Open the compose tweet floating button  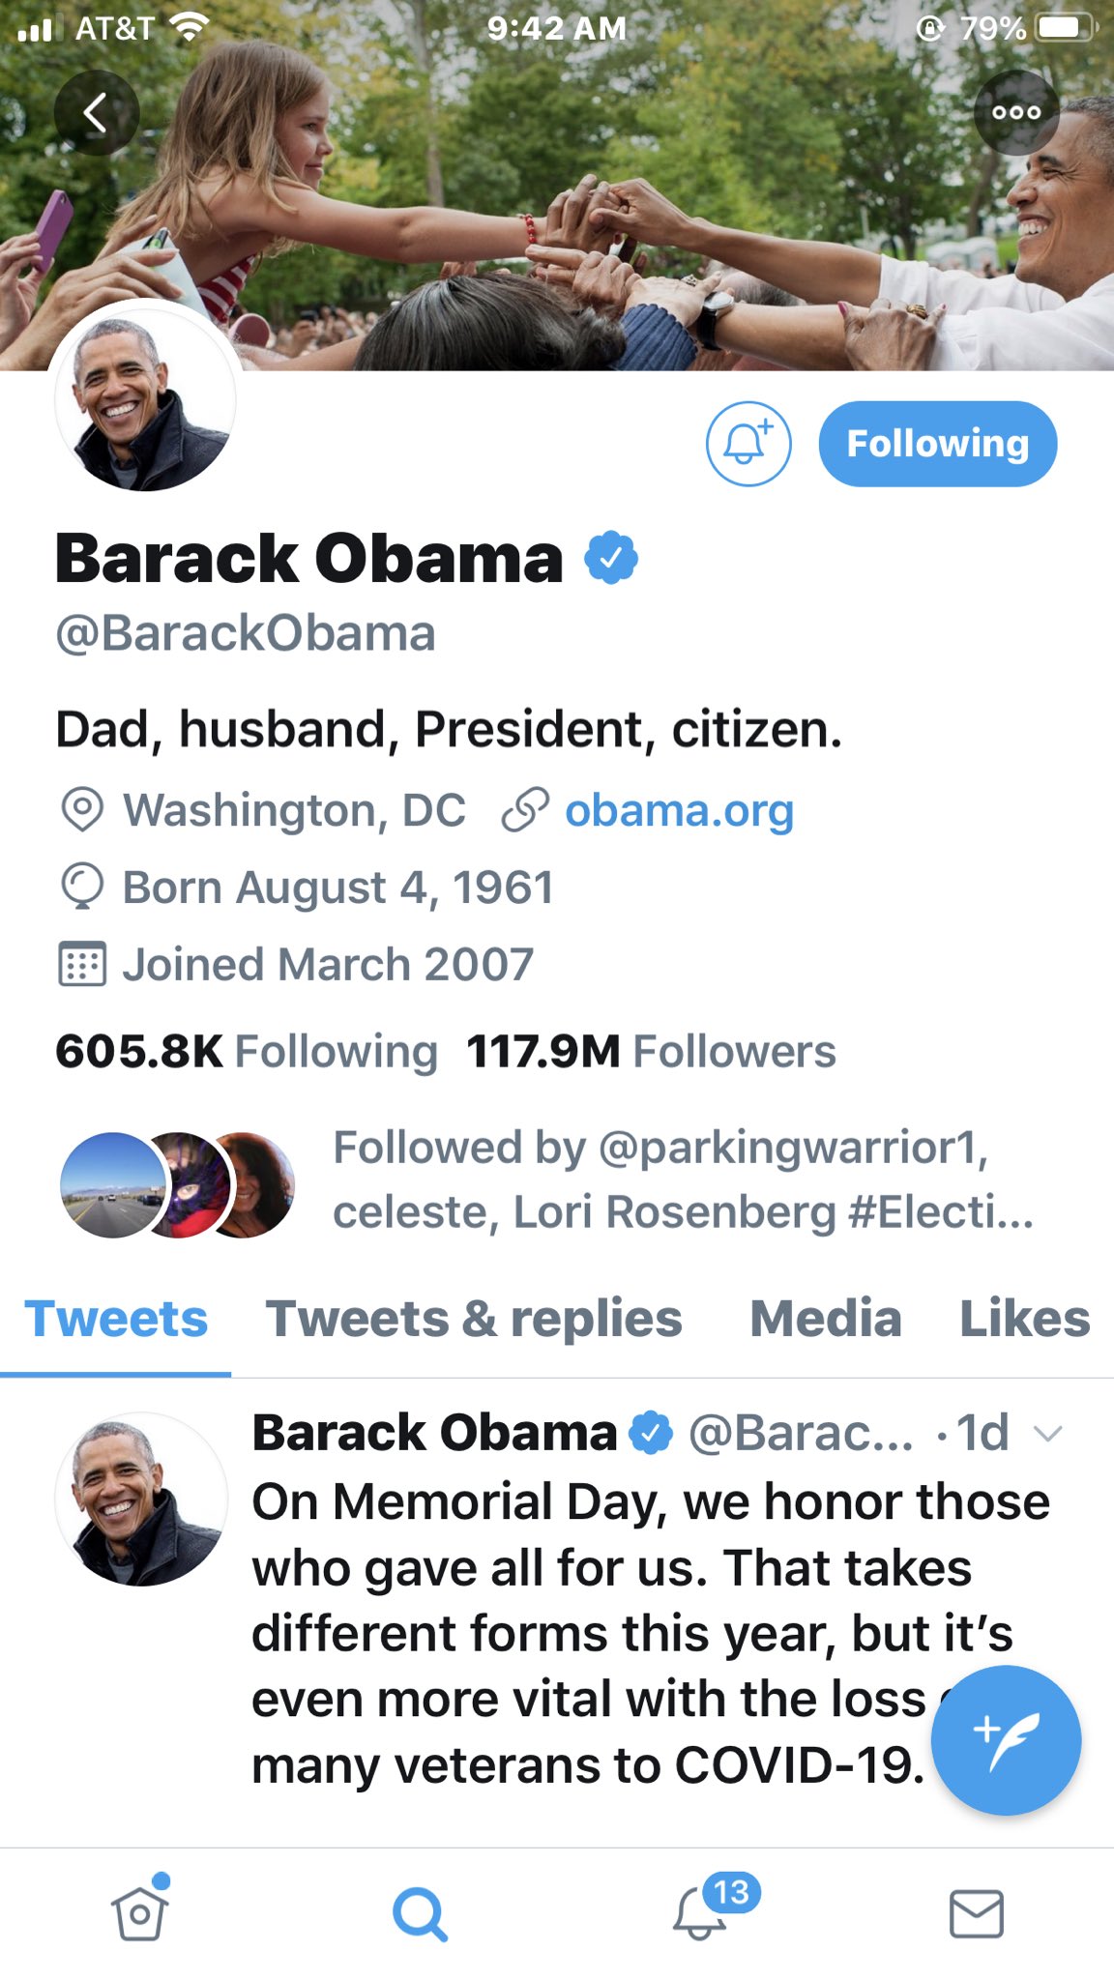click(1006, 1740)
